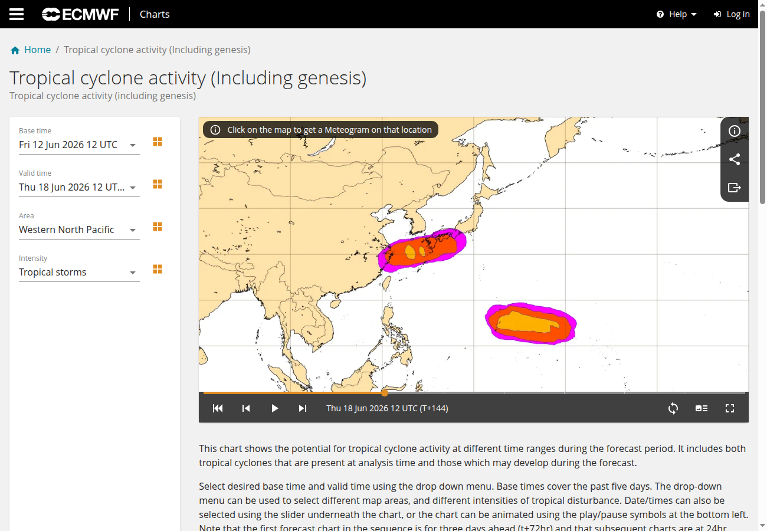The height and width of the screenshot is (531, 767).
Task: Open the hamburger navigation menu
Action: [17, 14]
